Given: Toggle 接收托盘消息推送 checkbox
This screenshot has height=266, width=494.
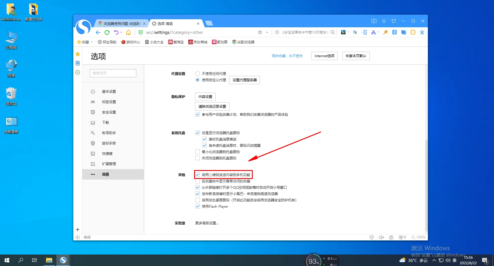Looking at the screenshot, I should click(204, 139).
